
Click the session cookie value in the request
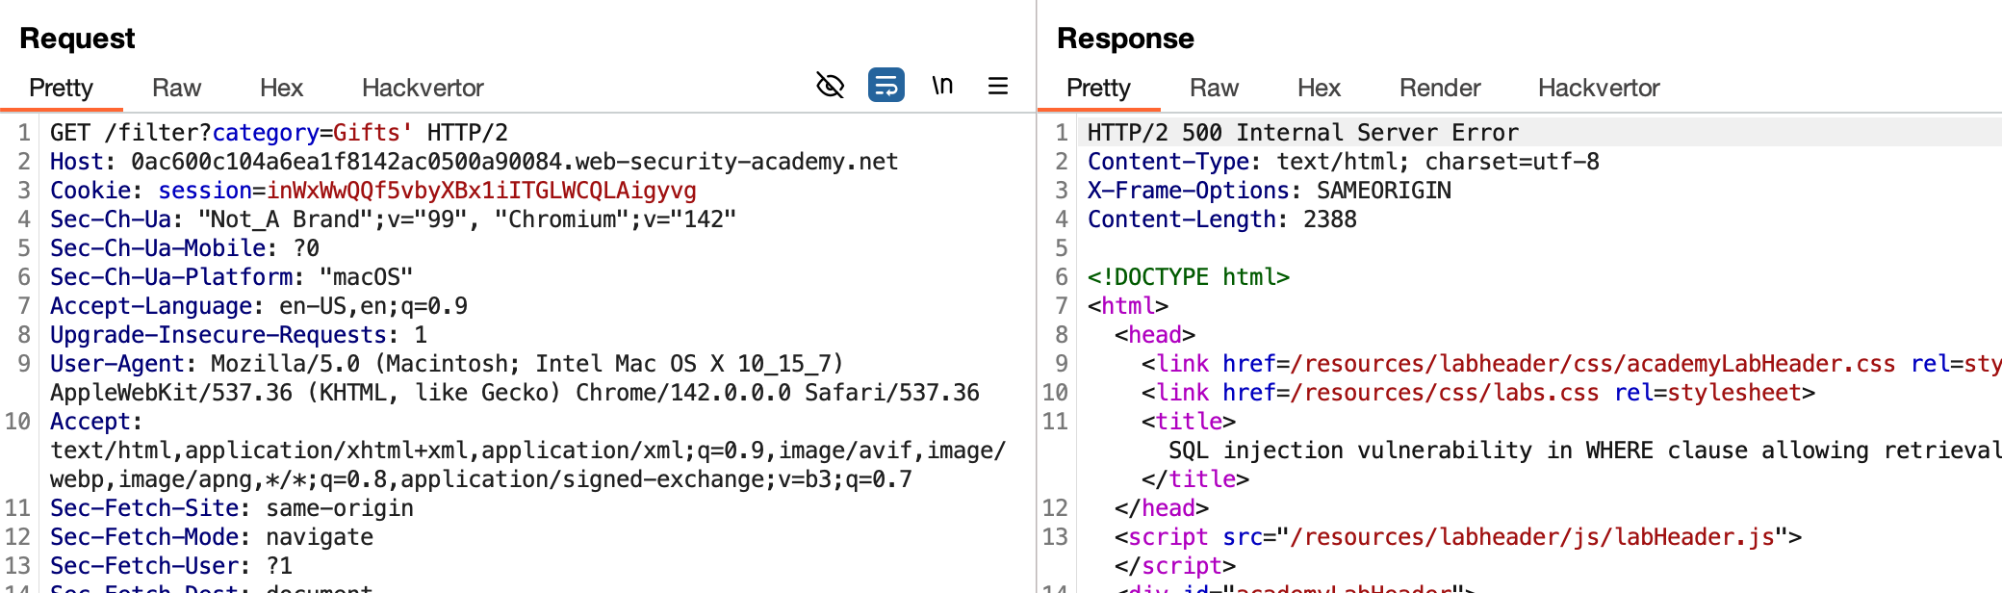pyautogui.click(x=481, y=191)
